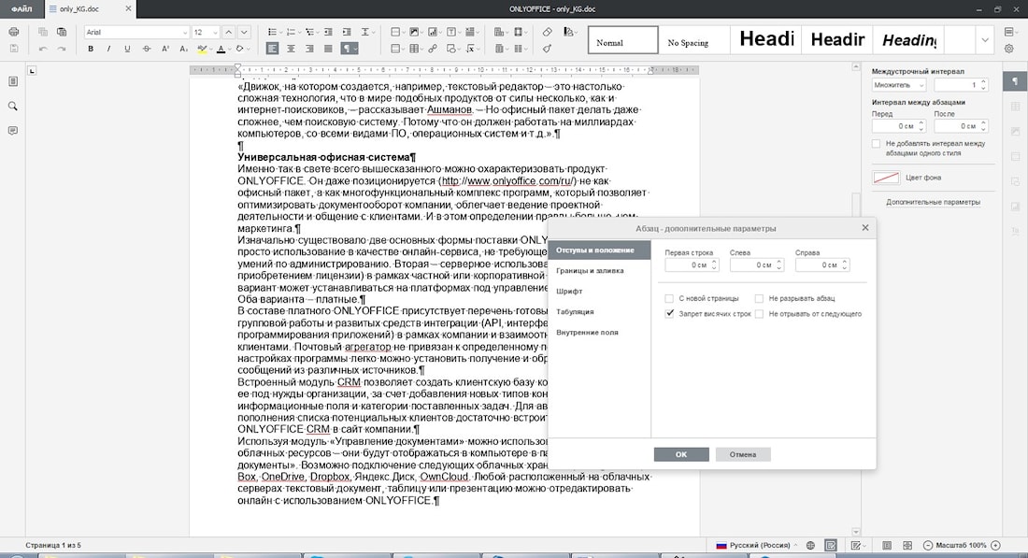Open the Arial font name dropdown
Image resolution: width=1028 pixels, height=558 pixels.
click(136, 32)
